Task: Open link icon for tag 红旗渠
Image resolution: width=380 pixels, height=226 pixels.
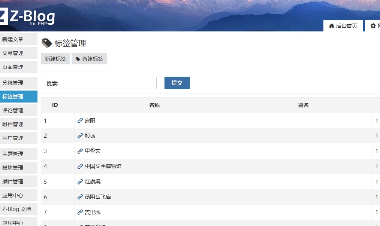Action: pos(80,182)
